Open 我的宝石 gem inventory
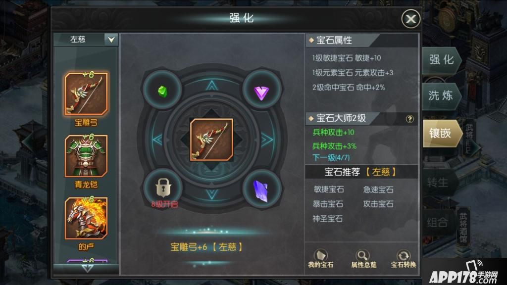 click(x=320, y=259)
